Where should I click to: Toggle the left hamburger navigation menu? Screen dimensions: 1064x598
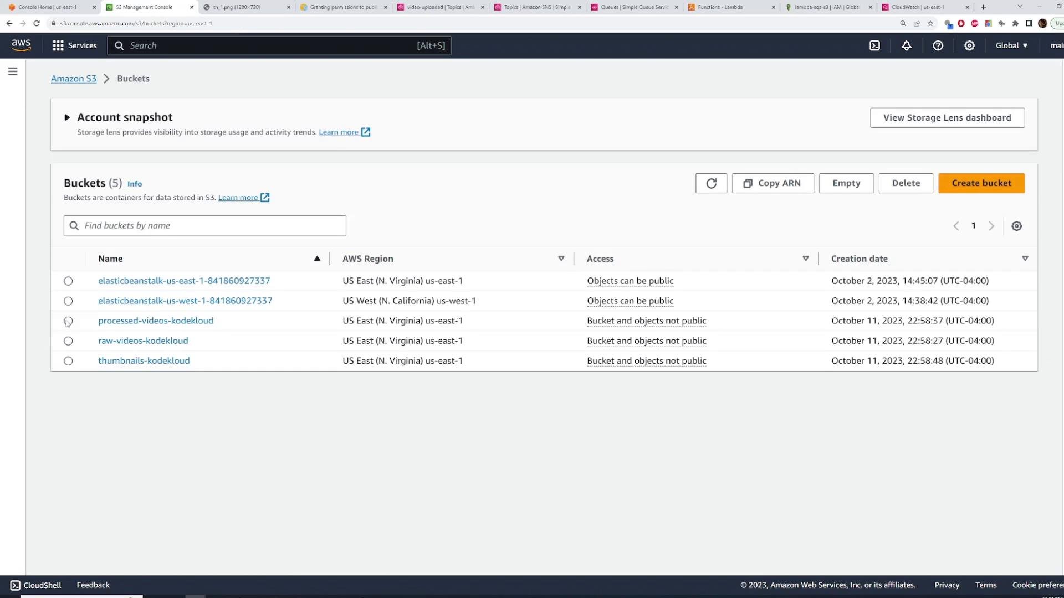point(13,71)
